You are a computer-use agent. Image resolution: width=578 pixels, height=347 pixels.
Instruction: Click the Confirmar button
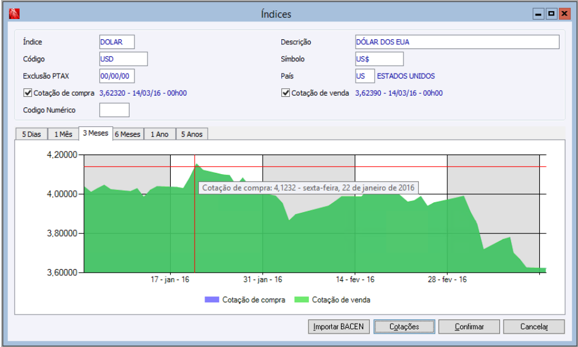(x=469, y=326)
